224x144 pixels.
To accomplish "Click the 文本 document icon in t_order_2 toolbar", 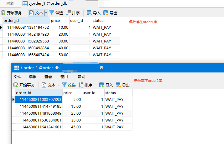I will point(44,85).
